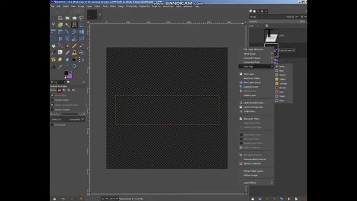Open the Layer Effects submenu
357x201 pixels.
click(x=256, y=183)
